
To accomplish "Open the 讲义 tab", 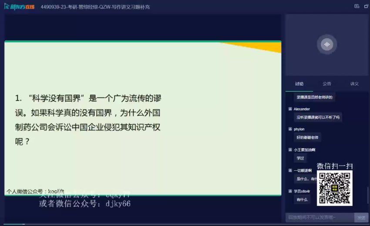I will (x=354, y=84).
